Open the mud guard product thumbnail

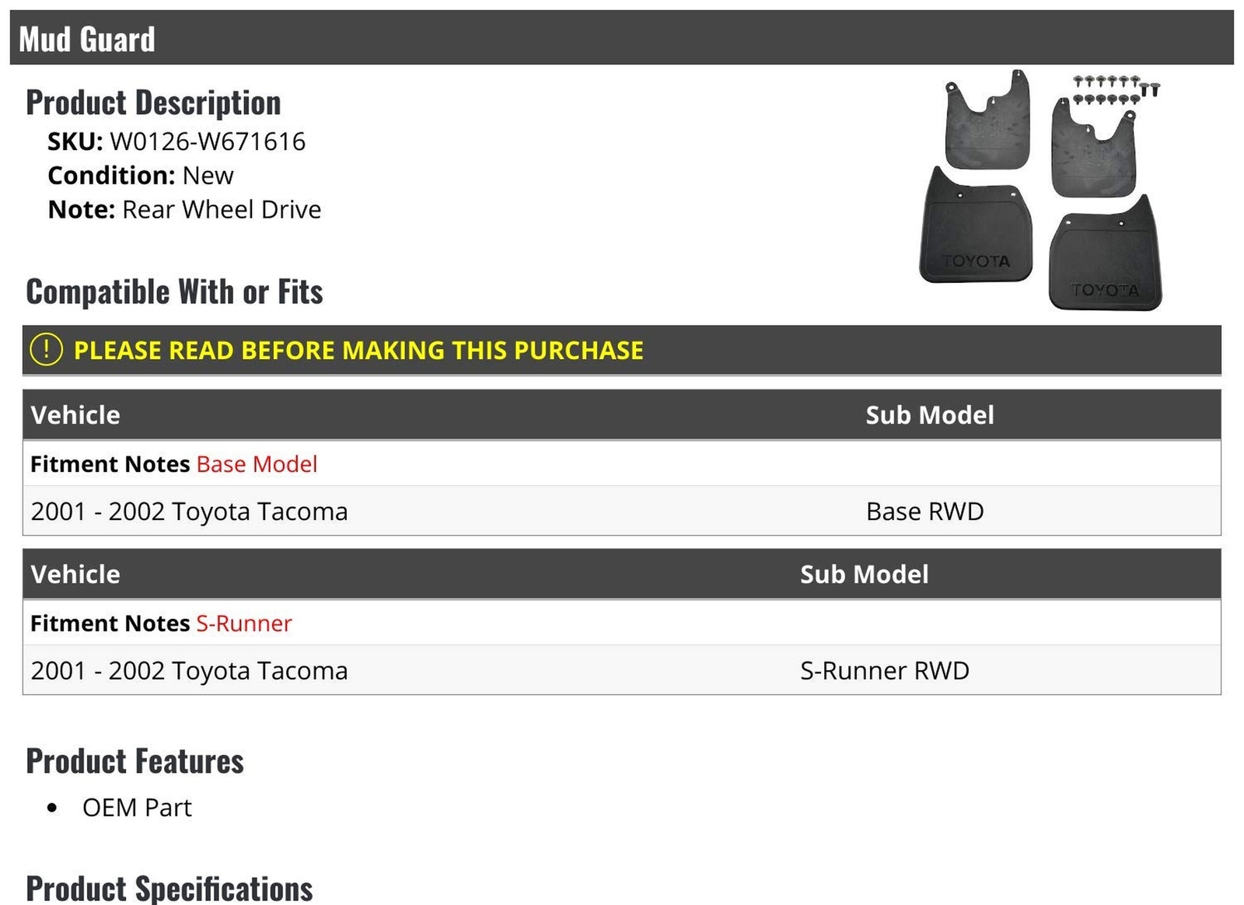coord(1040,190)
